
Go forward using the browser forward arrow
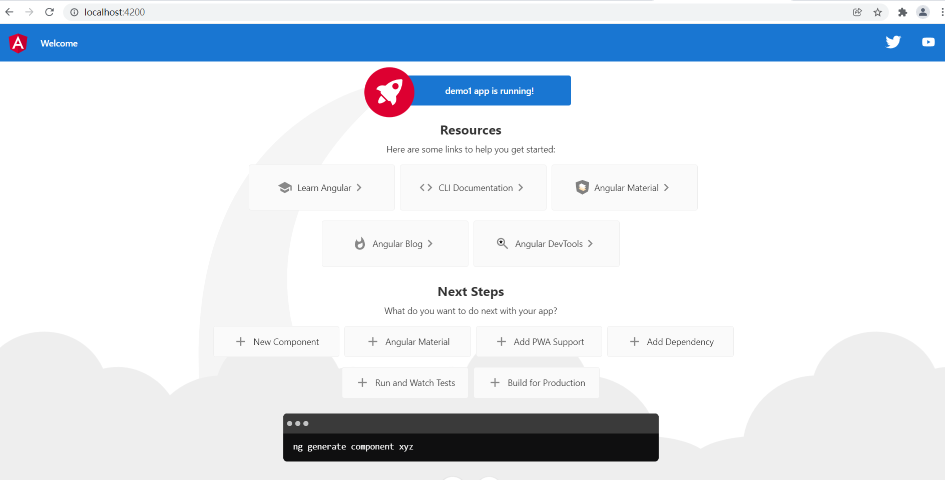[x=30, y=12]
